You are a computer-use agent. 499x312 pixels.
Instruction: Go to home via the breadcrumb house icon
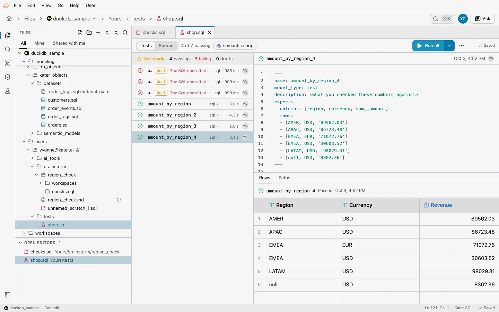[x=9, y=19]
